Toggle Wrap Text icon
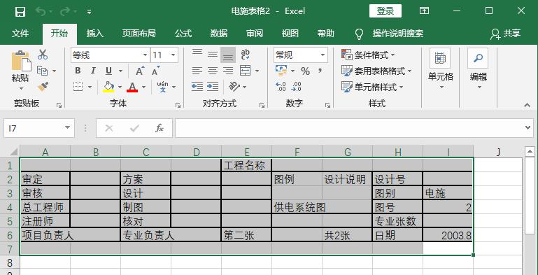Image resolution: width=538 pixels, height=275 pixels. click(x=246, y=55)
